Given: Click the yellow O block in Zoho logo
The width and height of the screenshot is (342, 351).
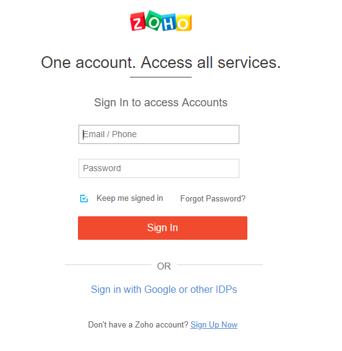Looking at the screenshot, I should pos(184,23).
